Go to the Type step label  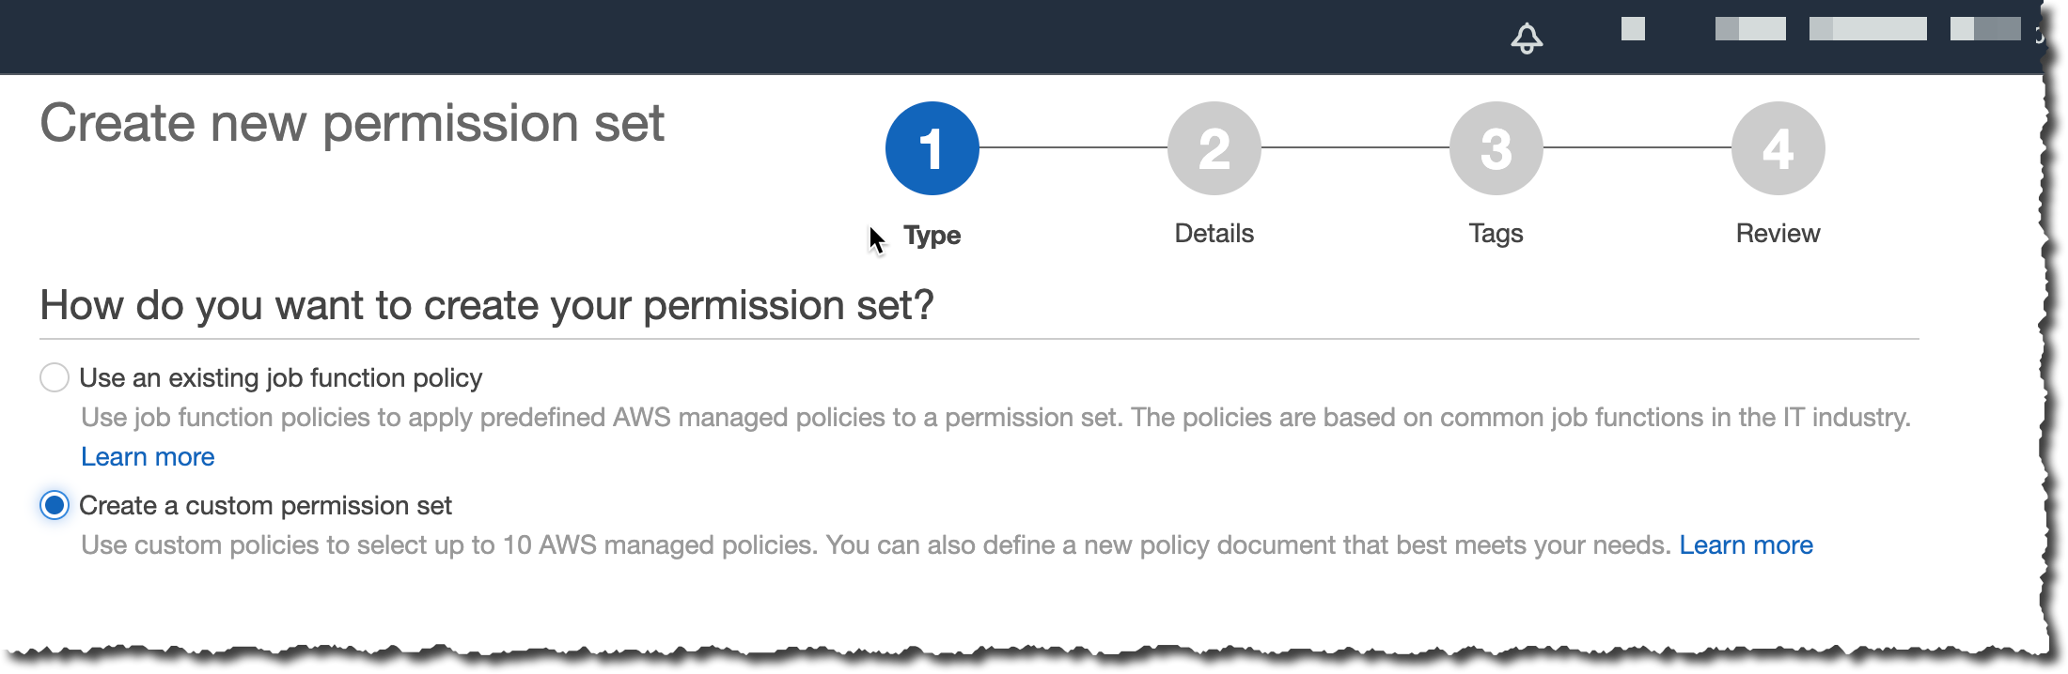pos(932,235)
